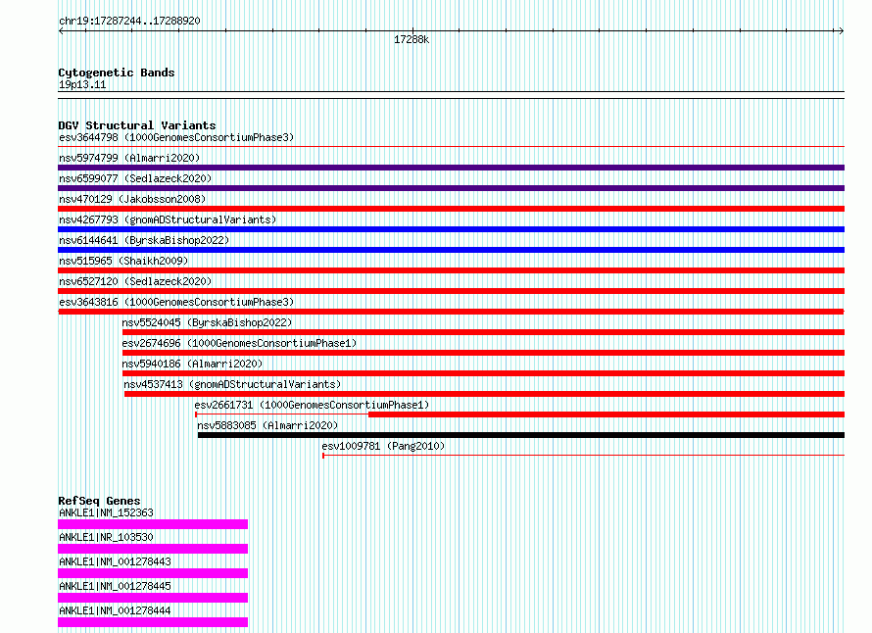Open gene ANKLE1|NM_001278443 label

pyautogui.click(x=115, y=561)
